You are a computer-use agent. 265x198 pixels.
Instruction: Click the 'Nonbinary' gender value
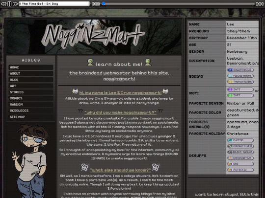(x=237, y=51)
